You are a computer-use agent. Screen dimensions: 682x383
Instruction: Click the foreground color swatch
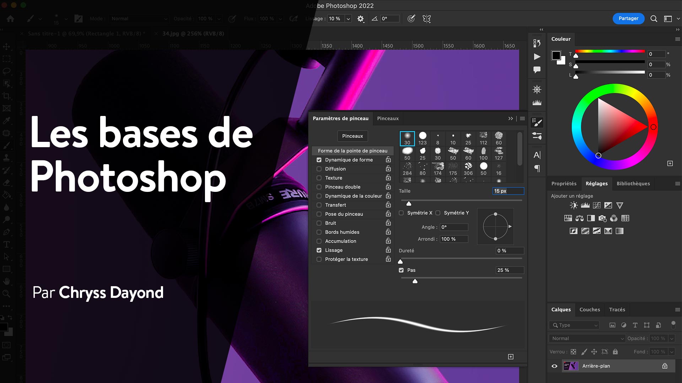point(556,56)
